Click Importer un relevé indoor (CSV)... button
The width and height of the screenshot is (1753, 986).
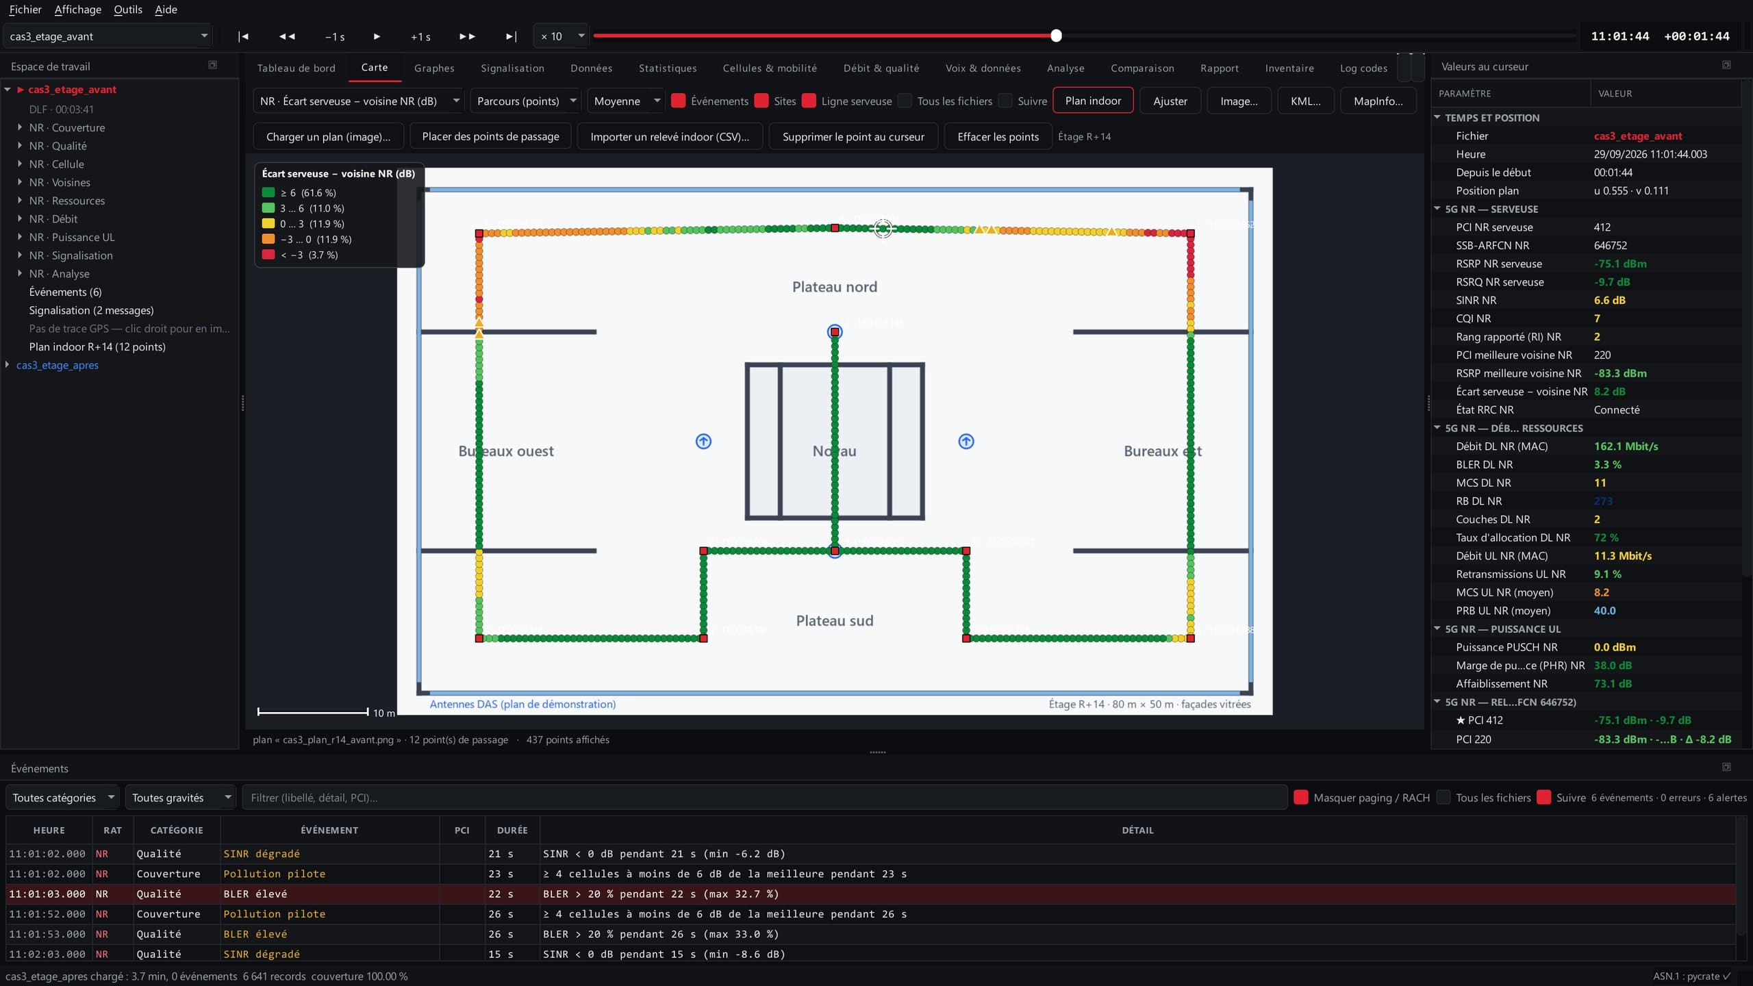tap(670, 136)
